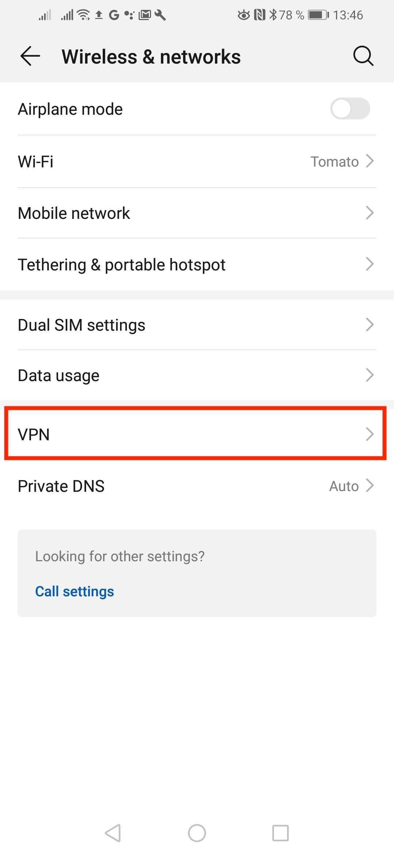This screenshot has width=394, height=855.
Task: Expand Private DNS Auto chevron
Action: (x=370, y=486)
